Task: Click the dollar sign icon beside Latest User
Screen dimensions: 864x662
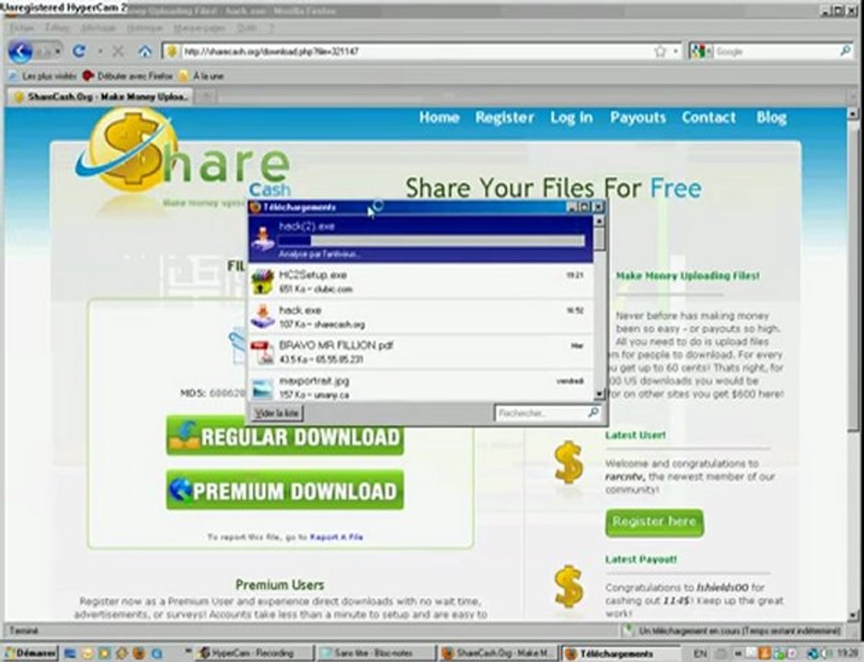Action: pos(569,463)
